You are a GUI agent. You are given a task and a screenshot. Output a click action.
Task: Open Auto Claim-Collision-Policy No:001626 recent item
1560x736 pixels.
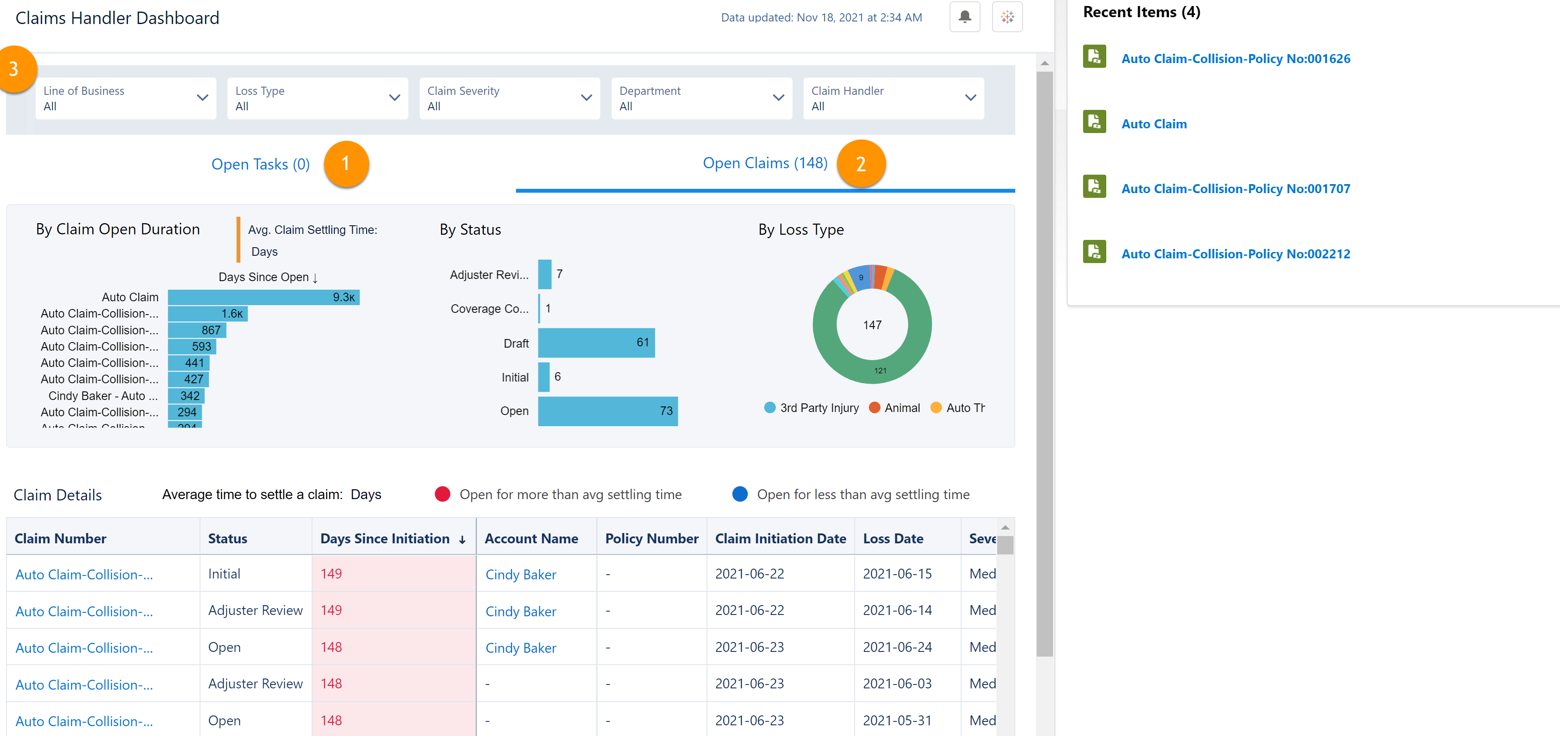[x=1235, y=59]
